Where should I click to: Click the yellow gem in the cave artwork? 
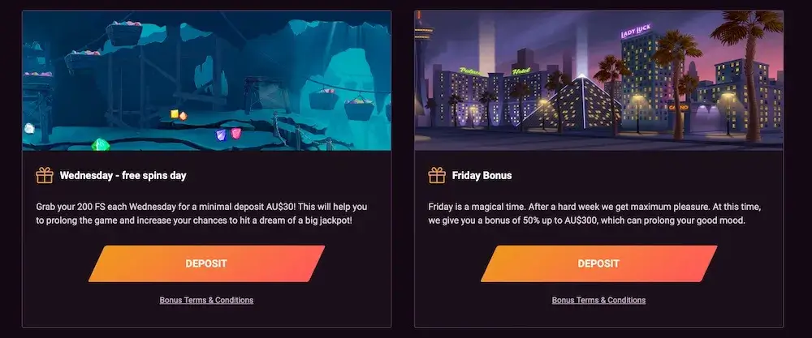(x=175, y=113)
